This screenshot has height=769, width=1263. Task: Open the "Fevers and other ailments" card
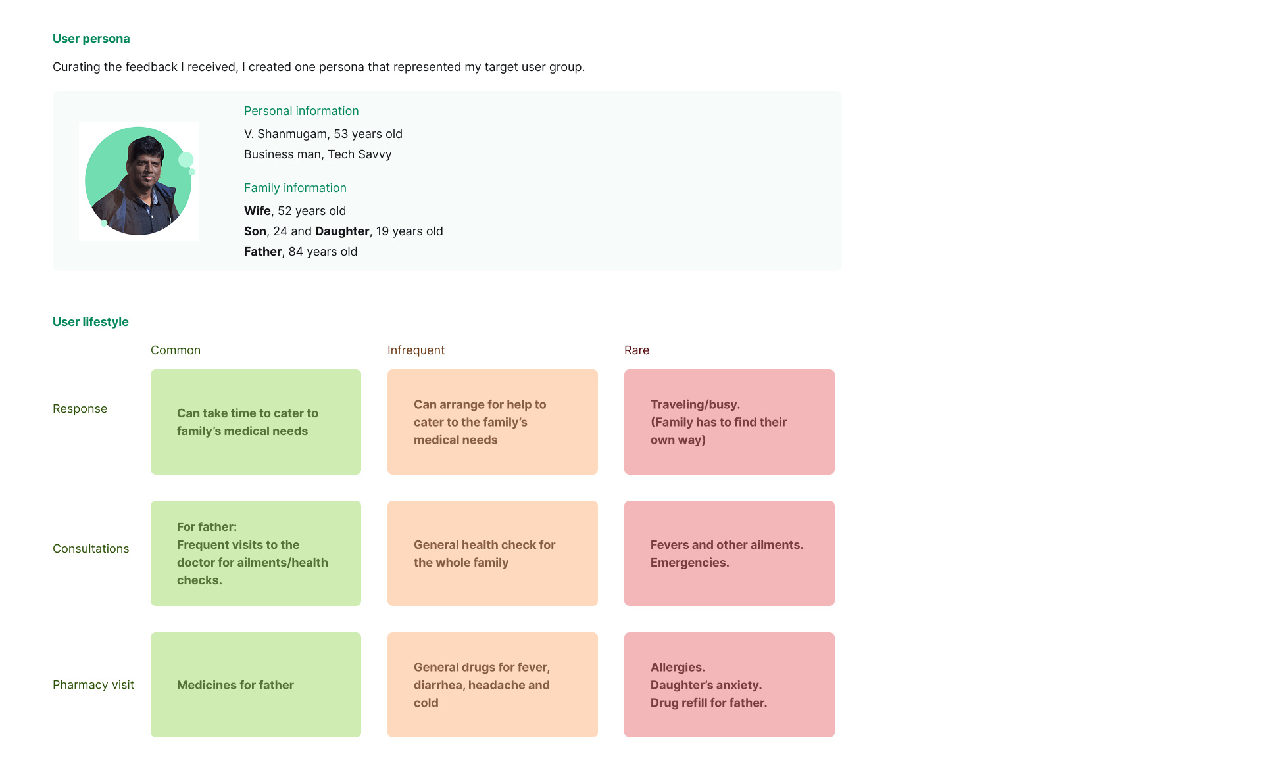(730, 553)
